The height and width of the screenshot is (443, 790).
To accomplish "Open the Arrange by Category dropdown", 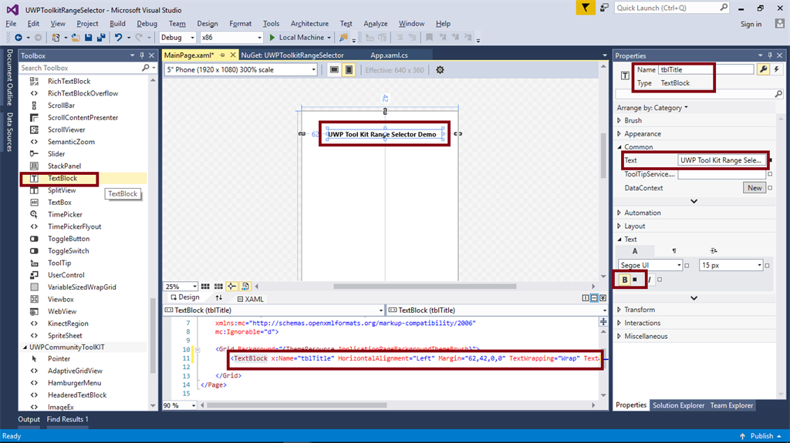I will pyautogui.click(x=653, y=108).
